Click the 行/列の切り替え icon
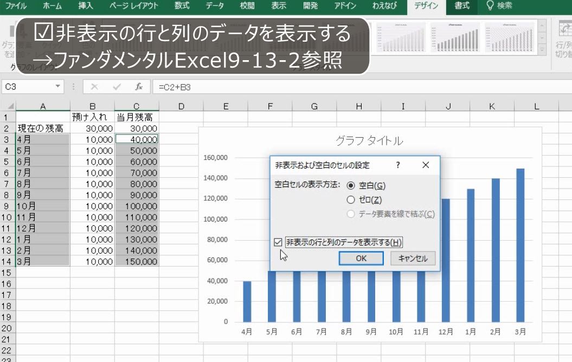Screen dimensions: 572x362 tap(564, 38)
